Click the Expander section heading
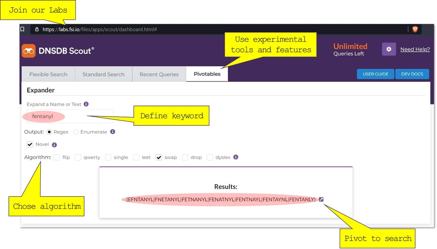This screenshot has width=437, height=249. coord(41,90)
